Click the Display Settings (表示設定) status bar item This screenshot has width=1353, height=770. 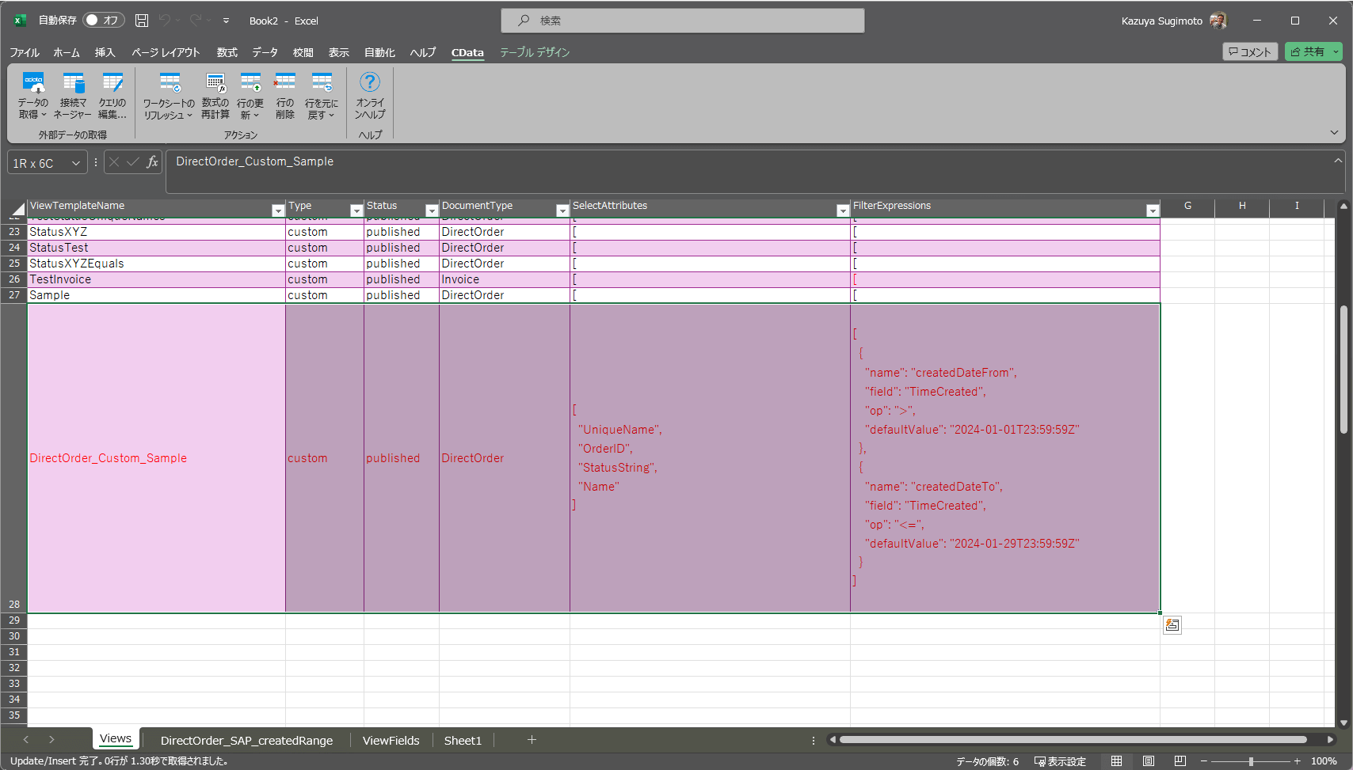(1060, 761)
